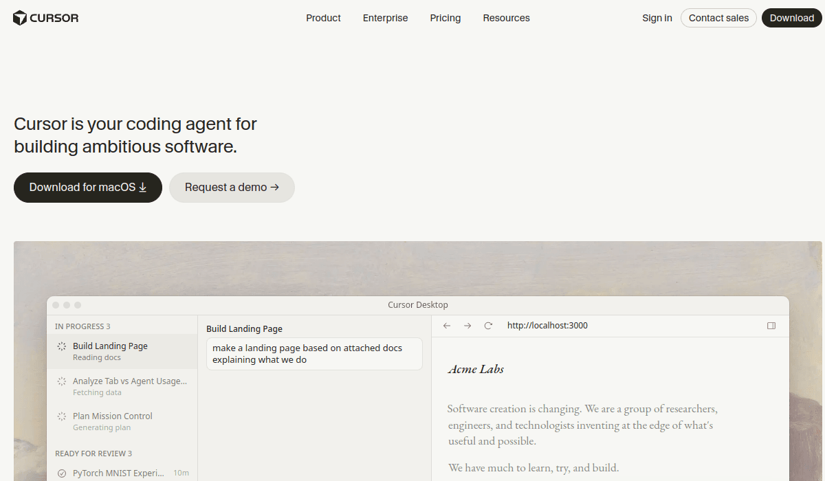Click 'Reading docs' status text
The width and height of the screenshot is (825, 481).
point(97,357)
